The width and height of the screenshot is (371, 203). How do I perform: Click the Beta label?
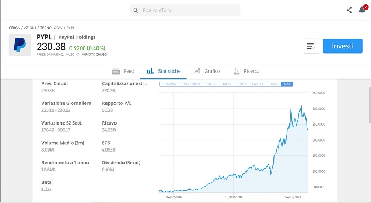47,182
